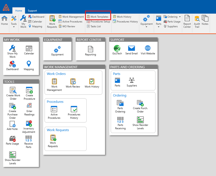This screenshot has height=176, width=216.
Task: Click Send Email in Support panel
Action: 132,50
